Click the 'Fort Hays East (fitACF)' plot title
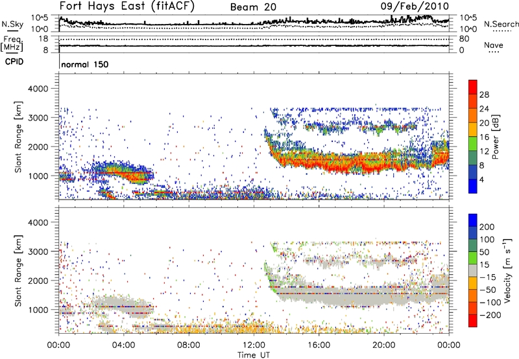The height and width of the screenshot is (359, 519). click(127, 6)
